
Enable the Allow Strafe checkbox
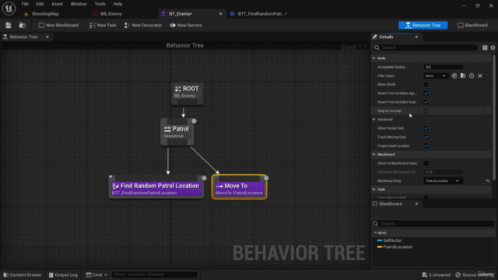point(426,85)
